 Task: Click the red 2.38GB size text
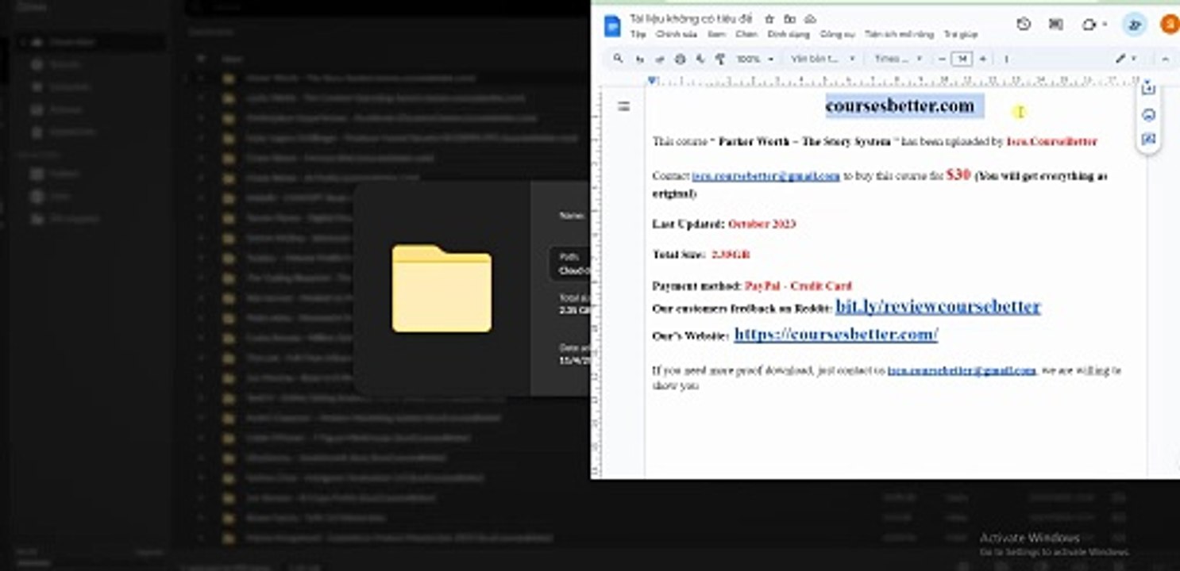pos(731,255)
